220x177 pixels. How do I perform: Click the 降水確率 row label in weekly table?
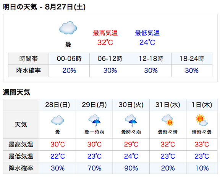(21, 168)
